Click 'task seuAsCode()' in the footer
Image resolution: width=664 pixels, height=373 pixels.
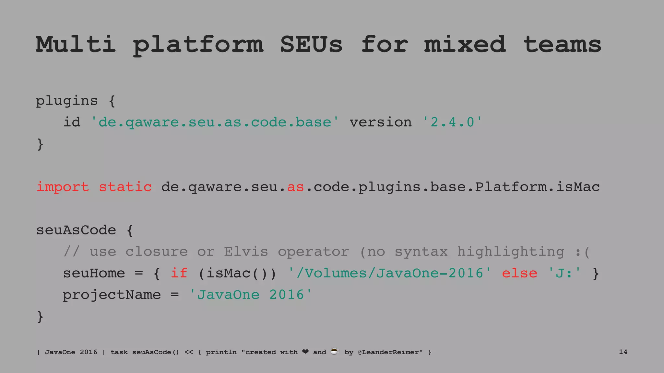click(x=145, y=352)
